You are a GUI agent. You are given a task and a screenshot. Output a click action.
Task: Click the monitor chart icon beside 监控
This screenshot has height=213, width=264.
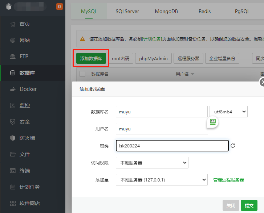pos(13,105)
